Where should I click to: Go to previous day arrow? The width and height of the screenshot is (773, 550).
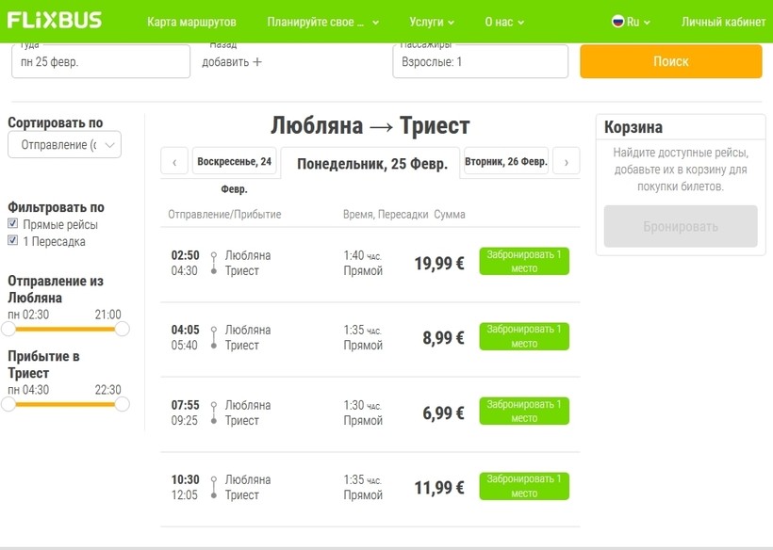pos(174,162)
